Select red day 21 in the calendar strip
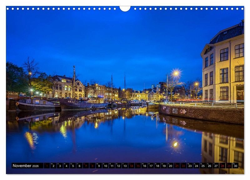Image resolution: width=250 pixels, height=180 pixels. 177,166
